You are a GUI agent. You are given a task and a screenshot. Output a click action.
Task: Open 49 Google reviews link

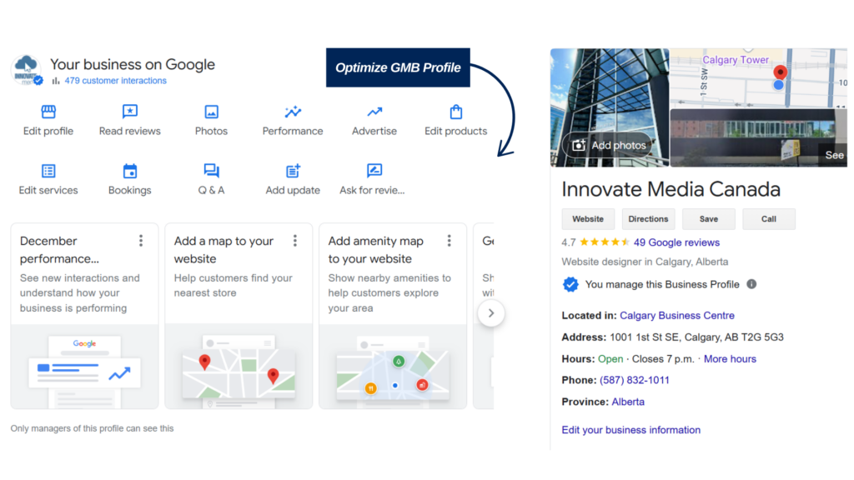pos(676,242)
